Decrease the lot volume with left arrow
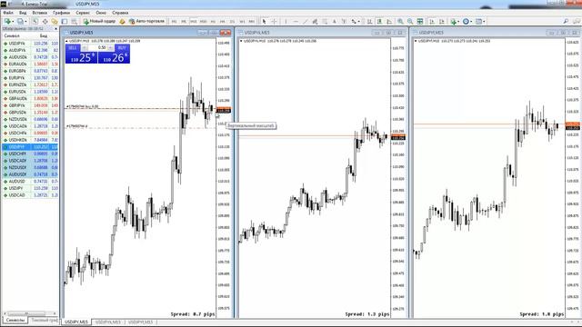 click(85, 48)
